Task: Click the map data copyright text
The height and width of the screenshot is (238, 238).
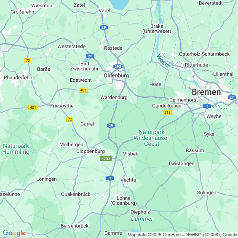Action: coord(182,235)
